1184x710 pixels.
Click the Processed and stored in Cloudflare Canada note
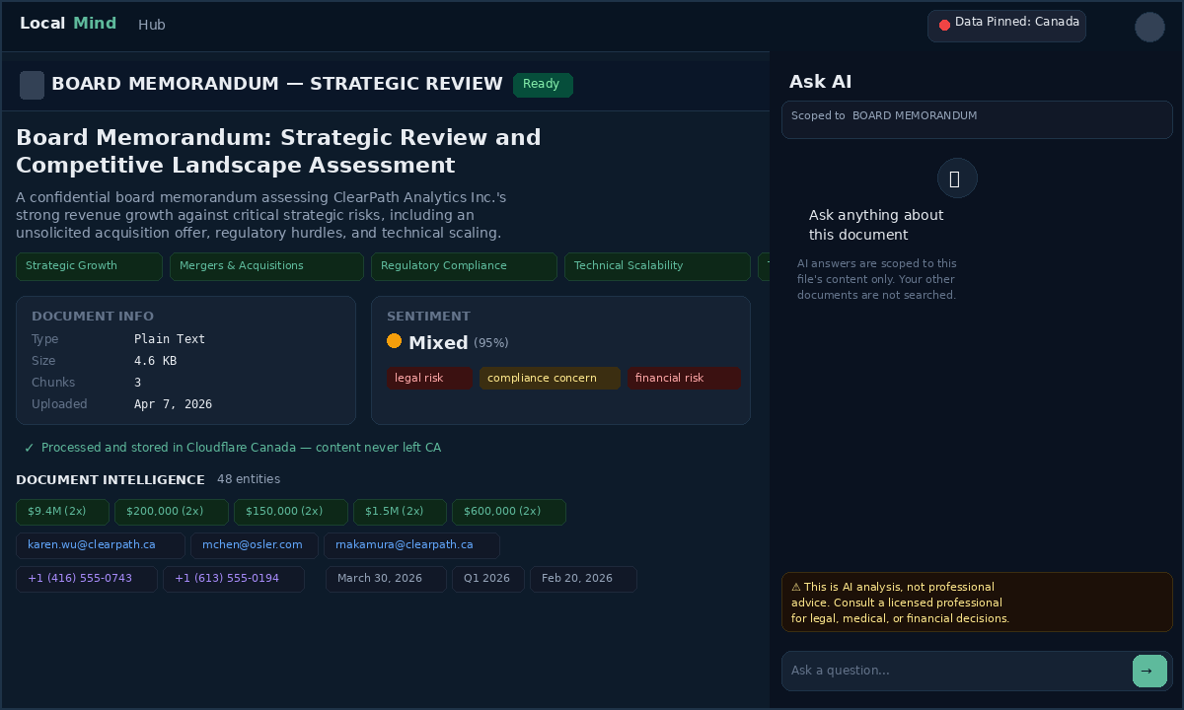point(241,448)
